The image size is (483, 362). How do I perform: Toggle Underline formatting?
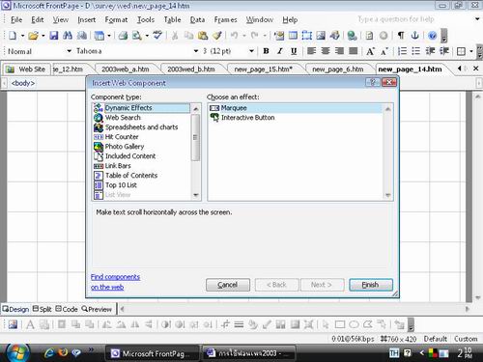294,51
